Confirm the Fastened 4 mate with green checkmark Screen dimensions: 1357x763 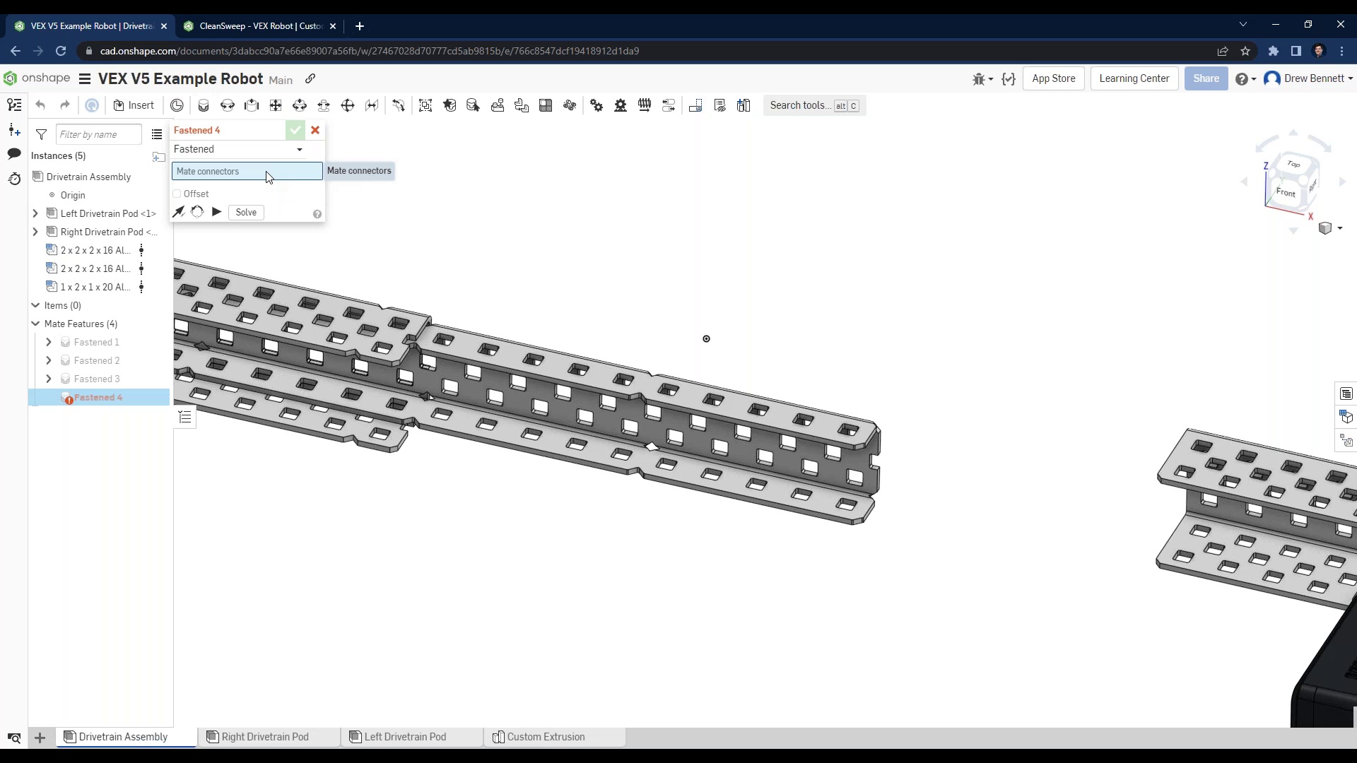[295, 130]
